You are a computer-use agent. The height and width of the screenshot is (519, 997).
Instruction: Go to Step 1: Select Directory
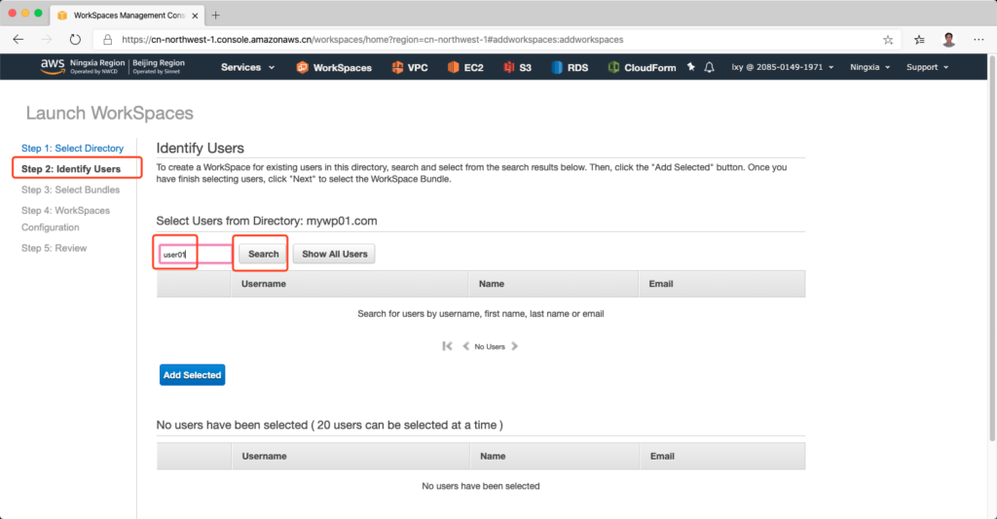72,148
